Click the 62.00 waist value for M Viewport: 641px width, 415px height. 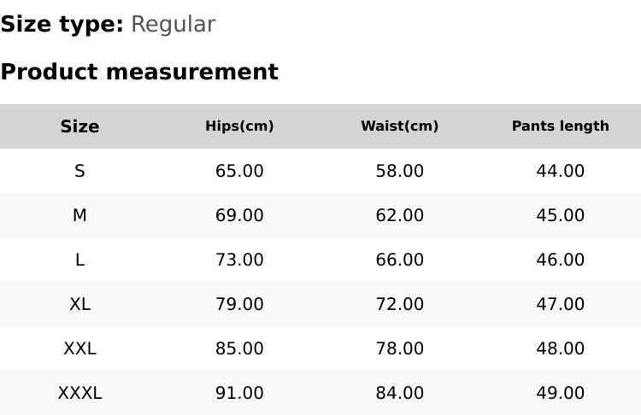[x=399, y=215]
